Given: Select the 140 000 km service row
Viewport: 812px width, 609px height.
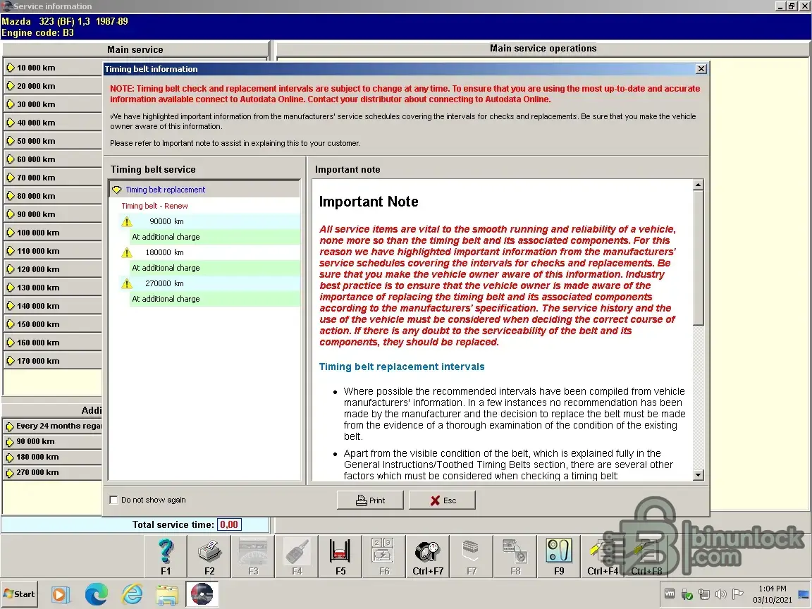Looking at the screenshot, I should tap(53, 305).
